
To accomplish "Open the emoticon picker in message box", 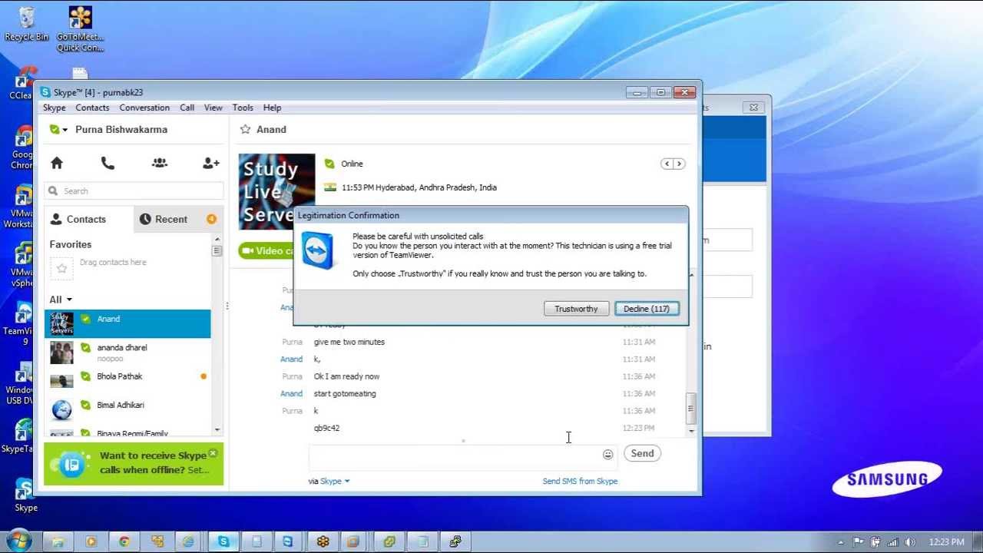I will (608, 455).
